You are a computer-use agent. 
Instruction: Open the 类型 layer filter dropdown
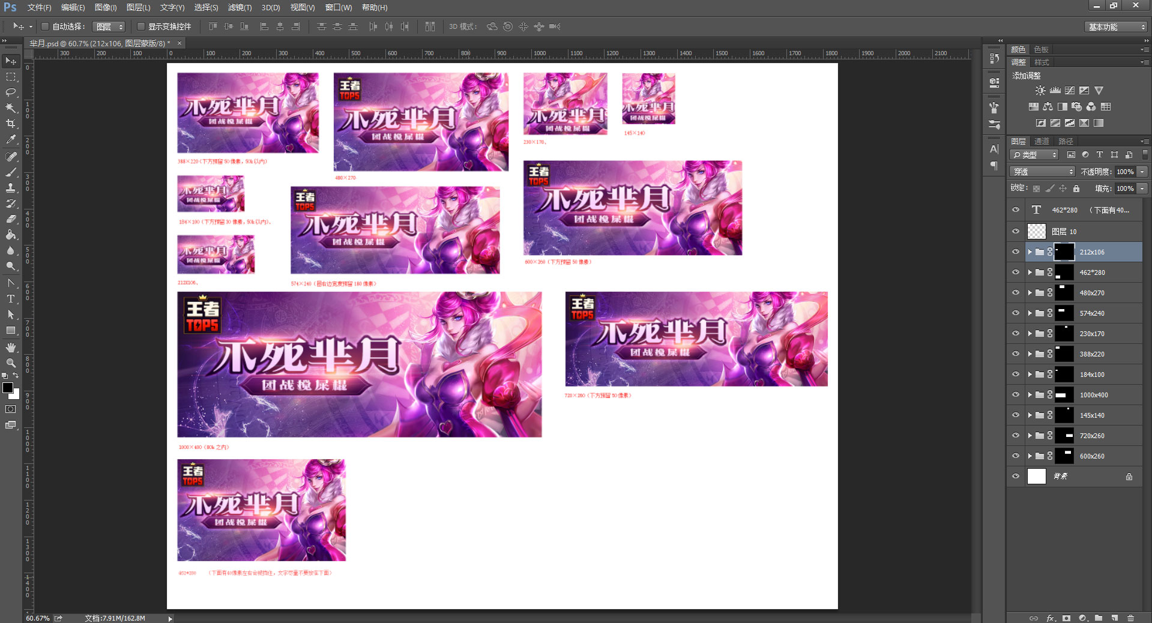coord(1035,155)
